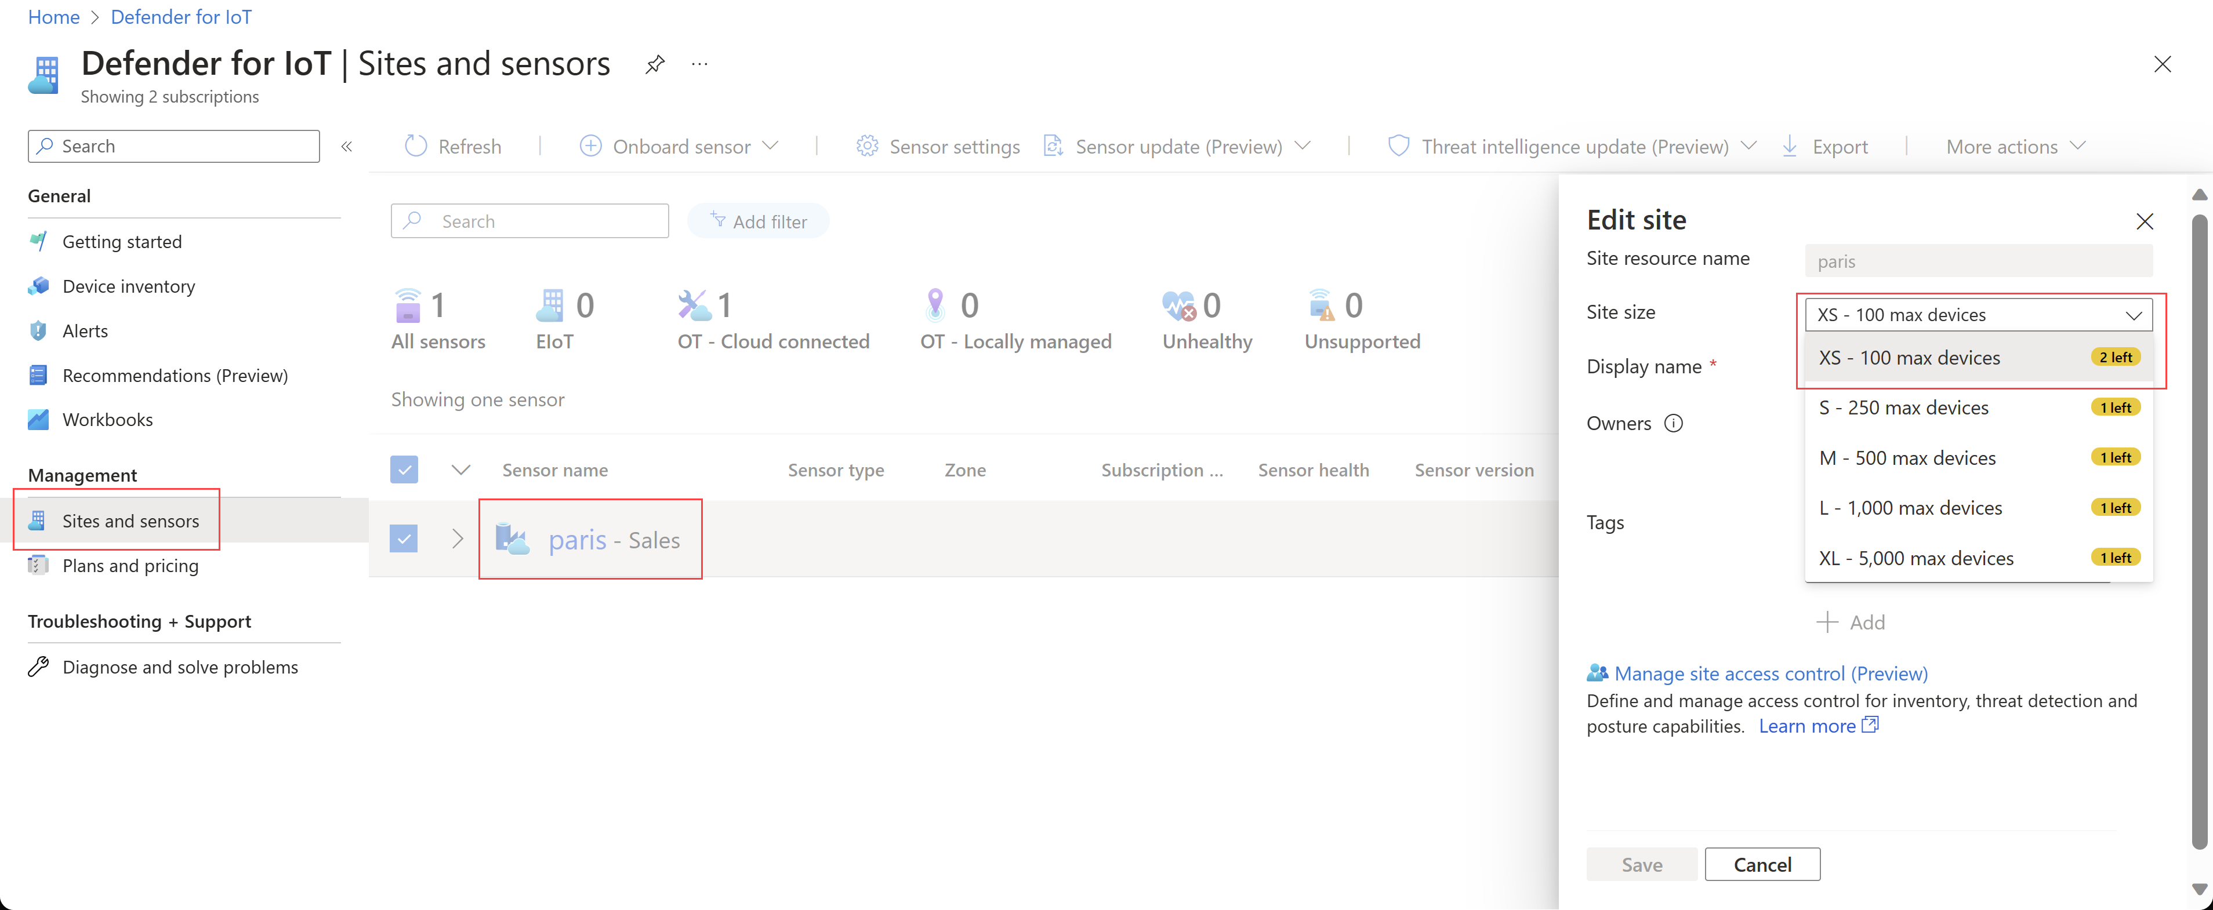Click the Alerts icon
Viewport: 2213px width, 910px height.
(x=38, y=330)
